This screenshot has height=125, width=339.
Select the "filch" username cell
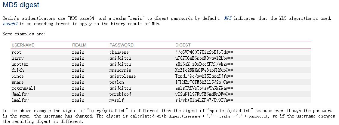17,70
